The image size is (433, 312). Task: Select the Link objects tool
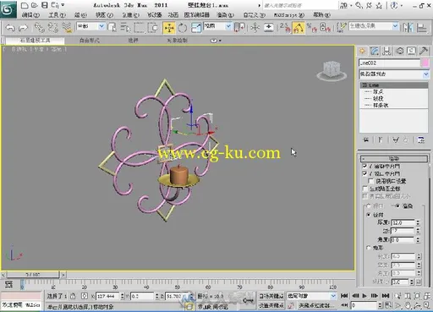pos(39,28)
